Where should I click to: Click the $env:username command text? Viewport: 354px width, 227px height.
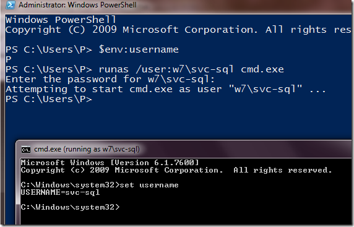point(139,49)
